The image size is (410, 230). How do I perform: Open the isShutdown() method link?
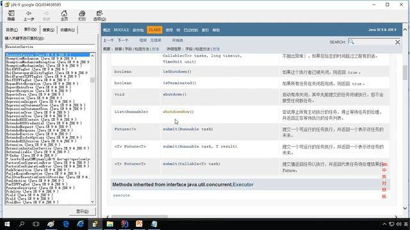point(177,72)
